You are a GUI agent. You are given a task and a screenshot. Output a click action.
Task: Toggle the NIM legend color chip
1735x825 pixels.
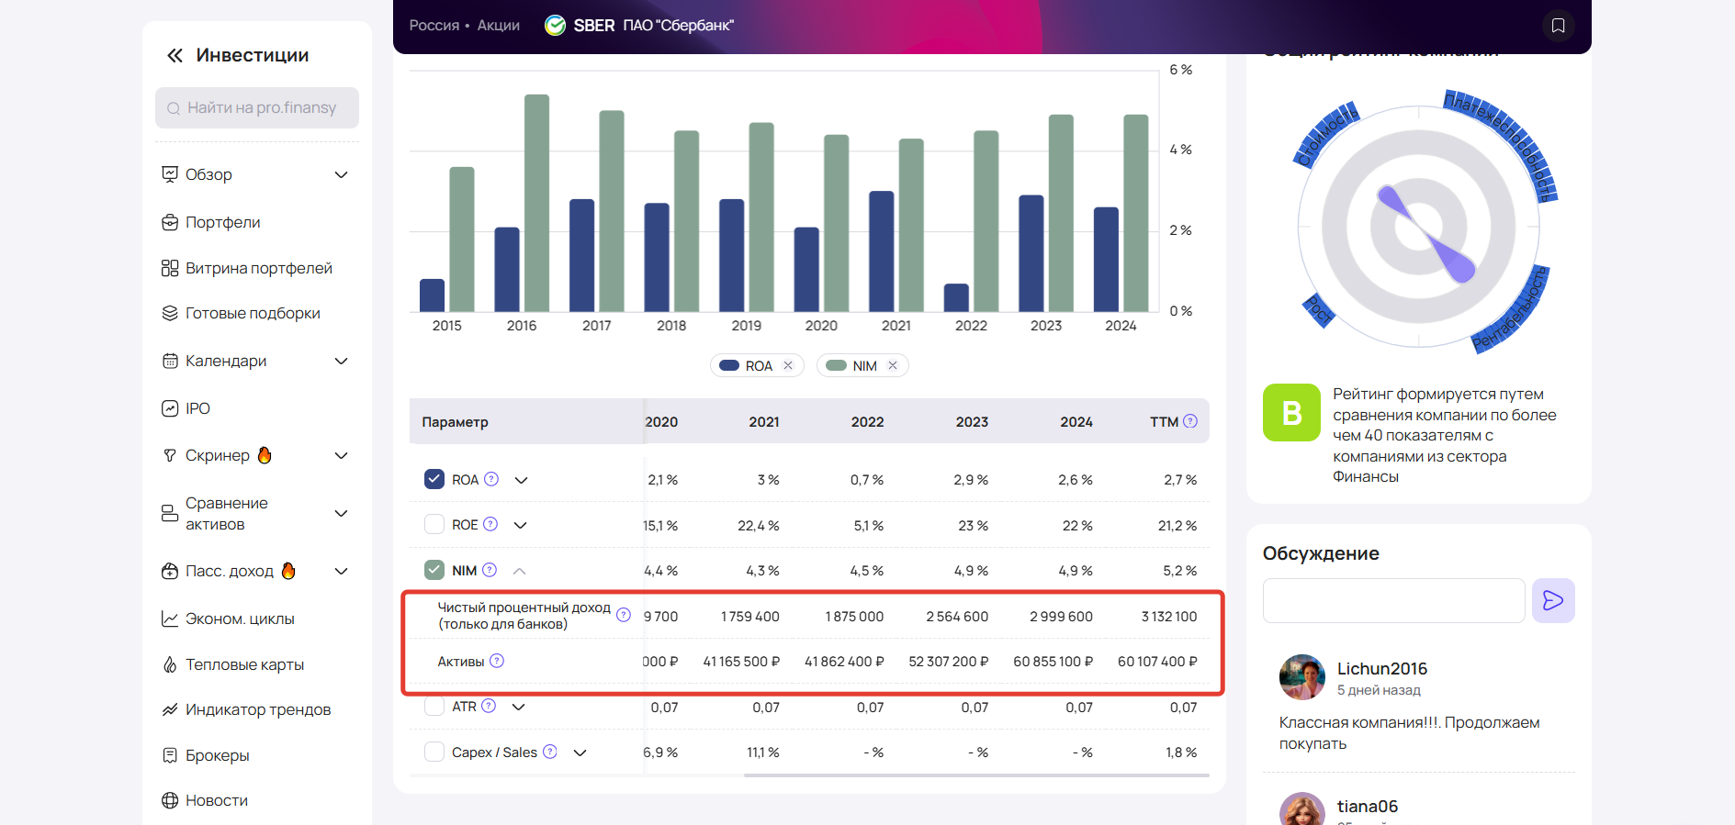[x=836, y=365]
